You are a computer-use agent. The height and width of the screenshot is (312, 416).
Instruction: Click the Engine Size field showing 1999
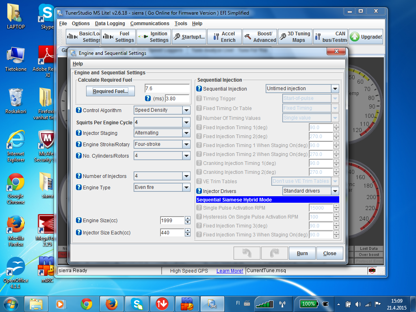tap(172, 220)
